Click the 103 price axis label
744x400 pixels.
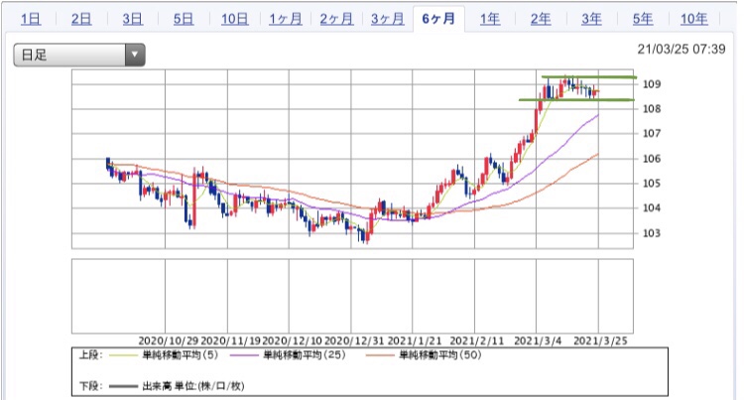652,233
